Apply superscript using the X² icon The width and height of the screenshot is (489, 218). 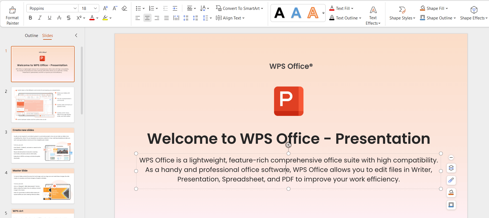79,18
